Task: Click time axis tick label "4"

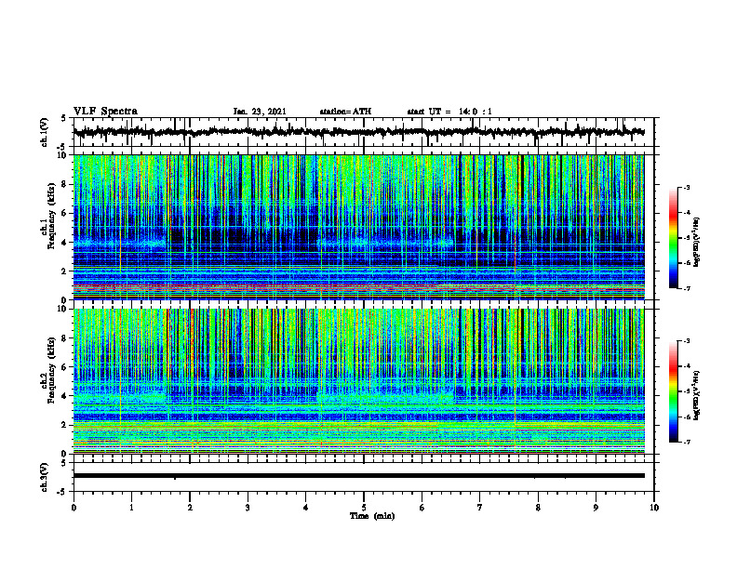Action: coord(306,508)
